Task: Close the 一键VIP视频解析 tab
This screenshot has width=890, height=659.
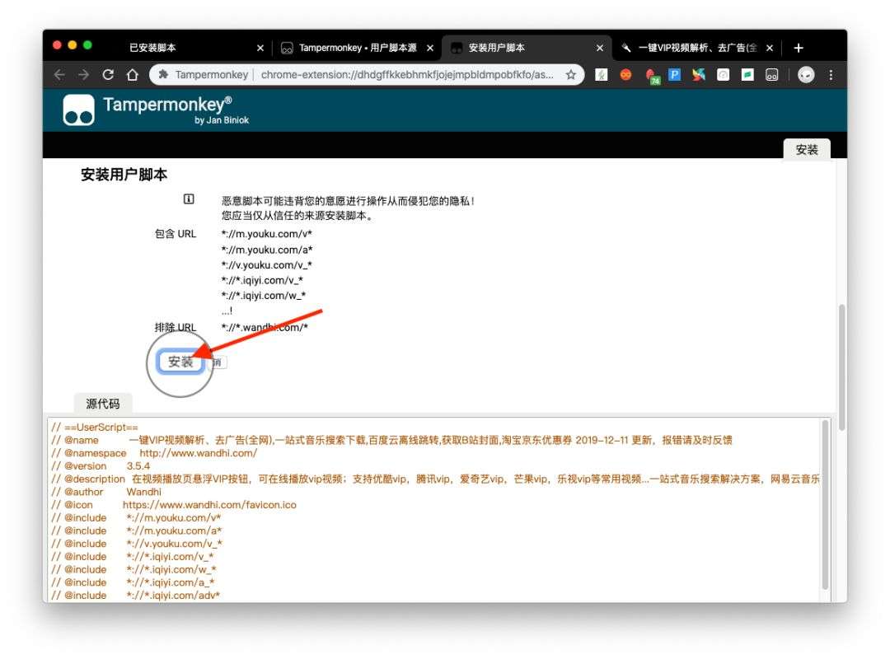Action: click(769, 48)
